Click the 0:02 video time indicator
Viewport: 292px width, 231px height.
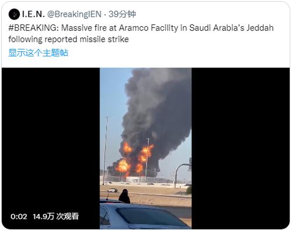(19, 216)
